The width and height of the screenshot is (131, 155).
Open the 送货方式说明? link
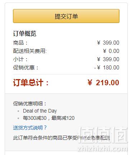pos(30,128)
